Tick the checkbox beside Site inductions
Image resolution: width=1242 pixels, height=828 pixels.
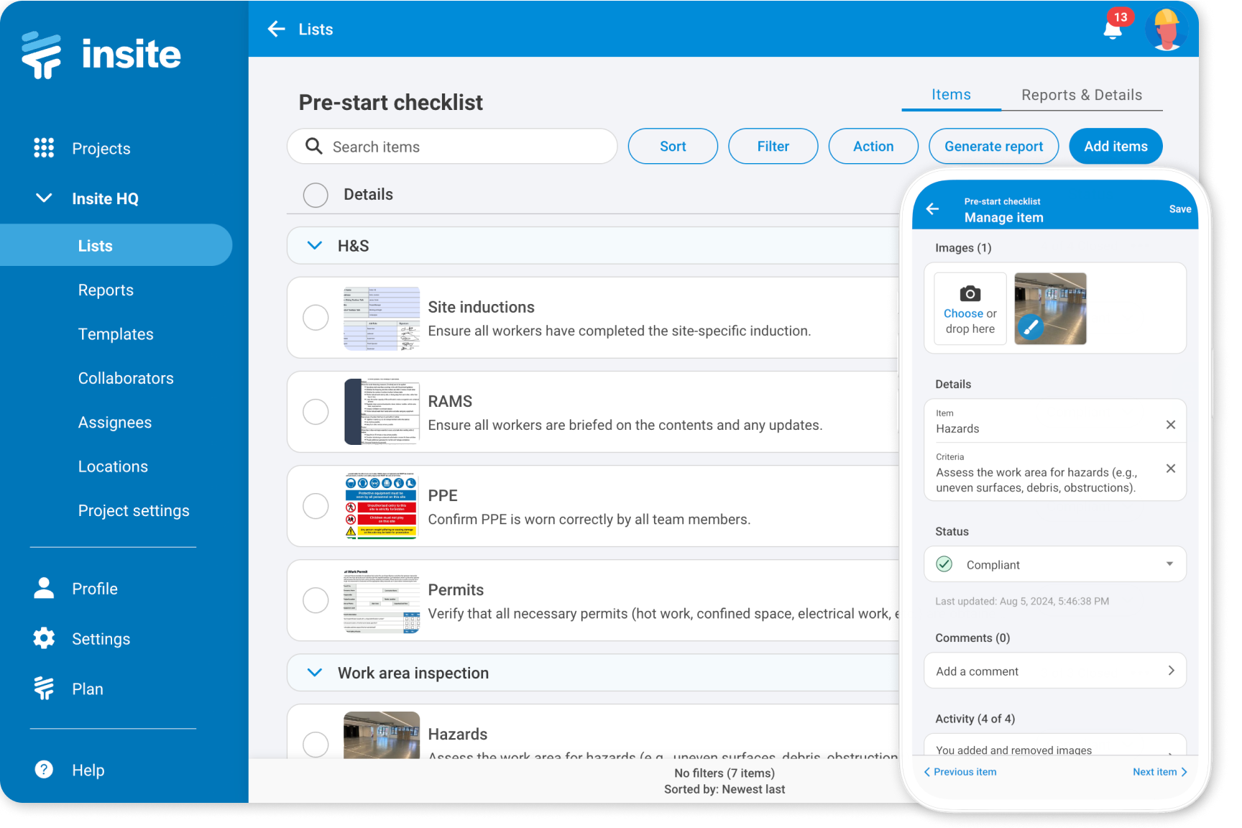click(316, 317)
